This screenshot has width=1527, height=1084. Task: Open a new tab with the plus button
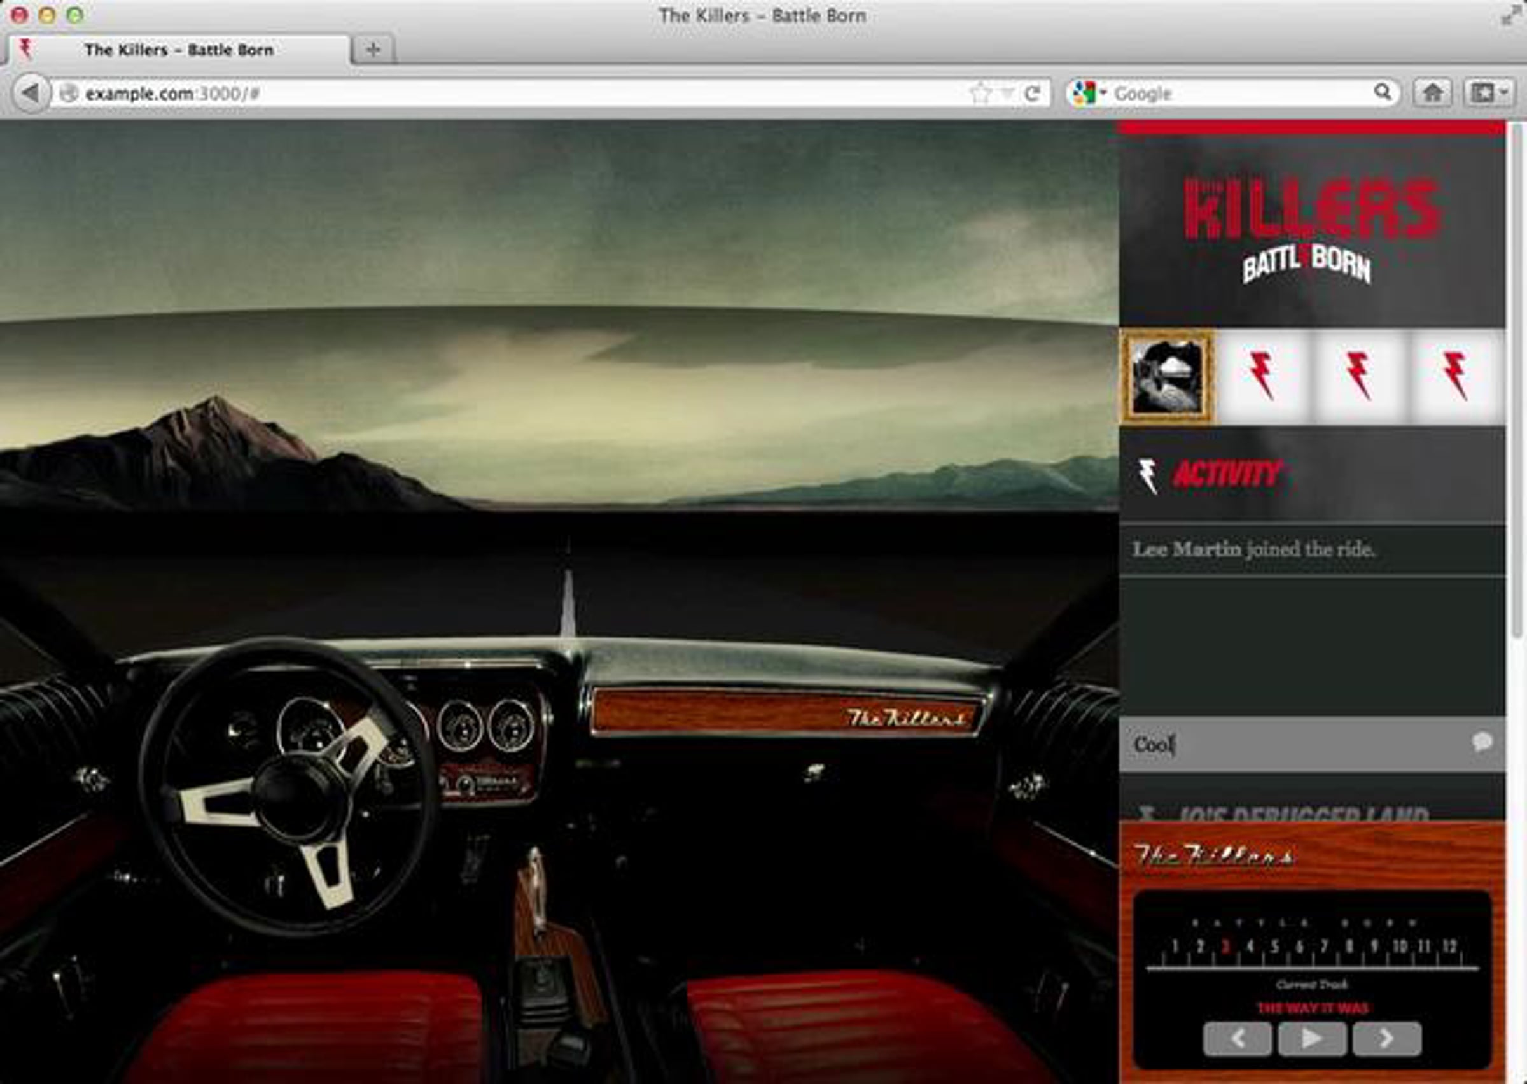pos(373,50)
